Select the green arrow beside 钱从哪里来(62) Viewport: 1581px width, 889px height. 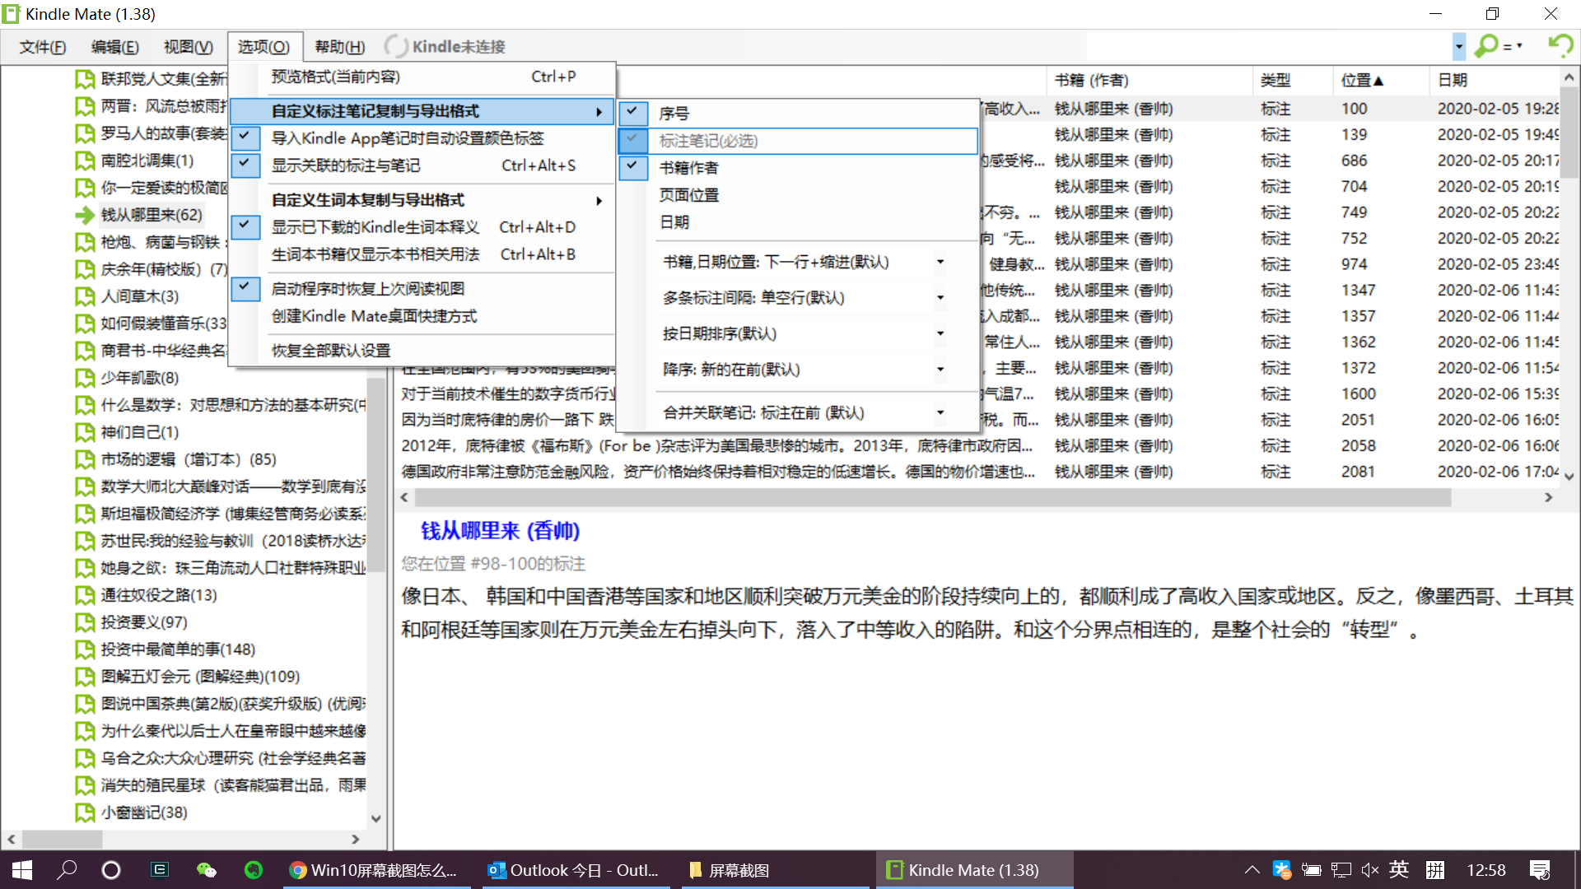(x=85, y=216)
